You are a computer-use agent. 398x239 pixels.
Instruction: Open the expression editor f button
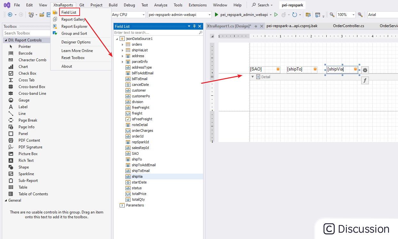365,80
